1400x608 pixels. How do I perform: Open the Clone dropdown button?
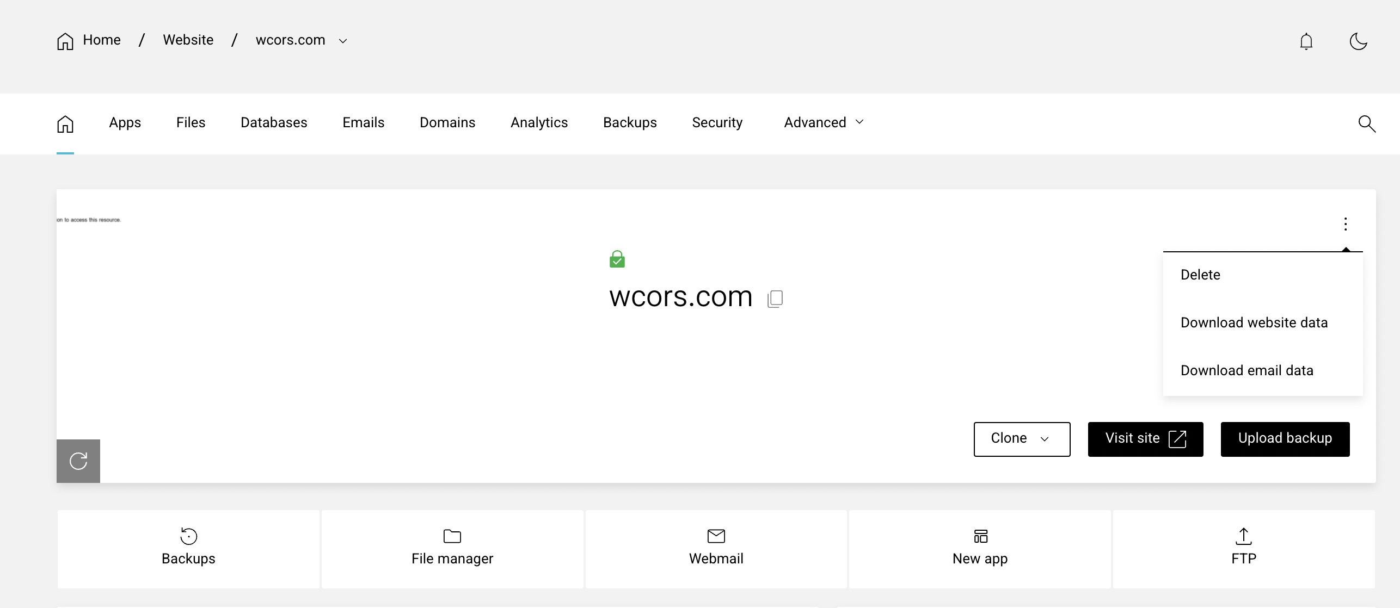click(x=1021, y=439)
